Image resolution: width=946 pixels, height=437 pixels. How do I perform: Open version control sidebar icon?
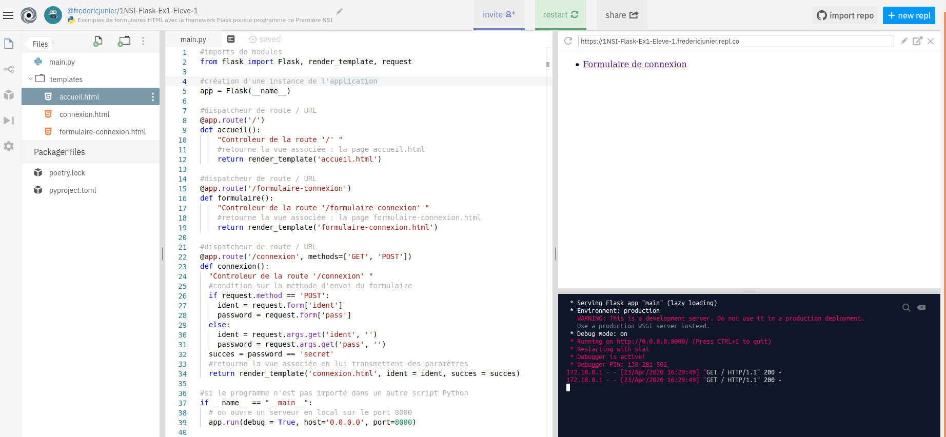[x=9, y=69]
